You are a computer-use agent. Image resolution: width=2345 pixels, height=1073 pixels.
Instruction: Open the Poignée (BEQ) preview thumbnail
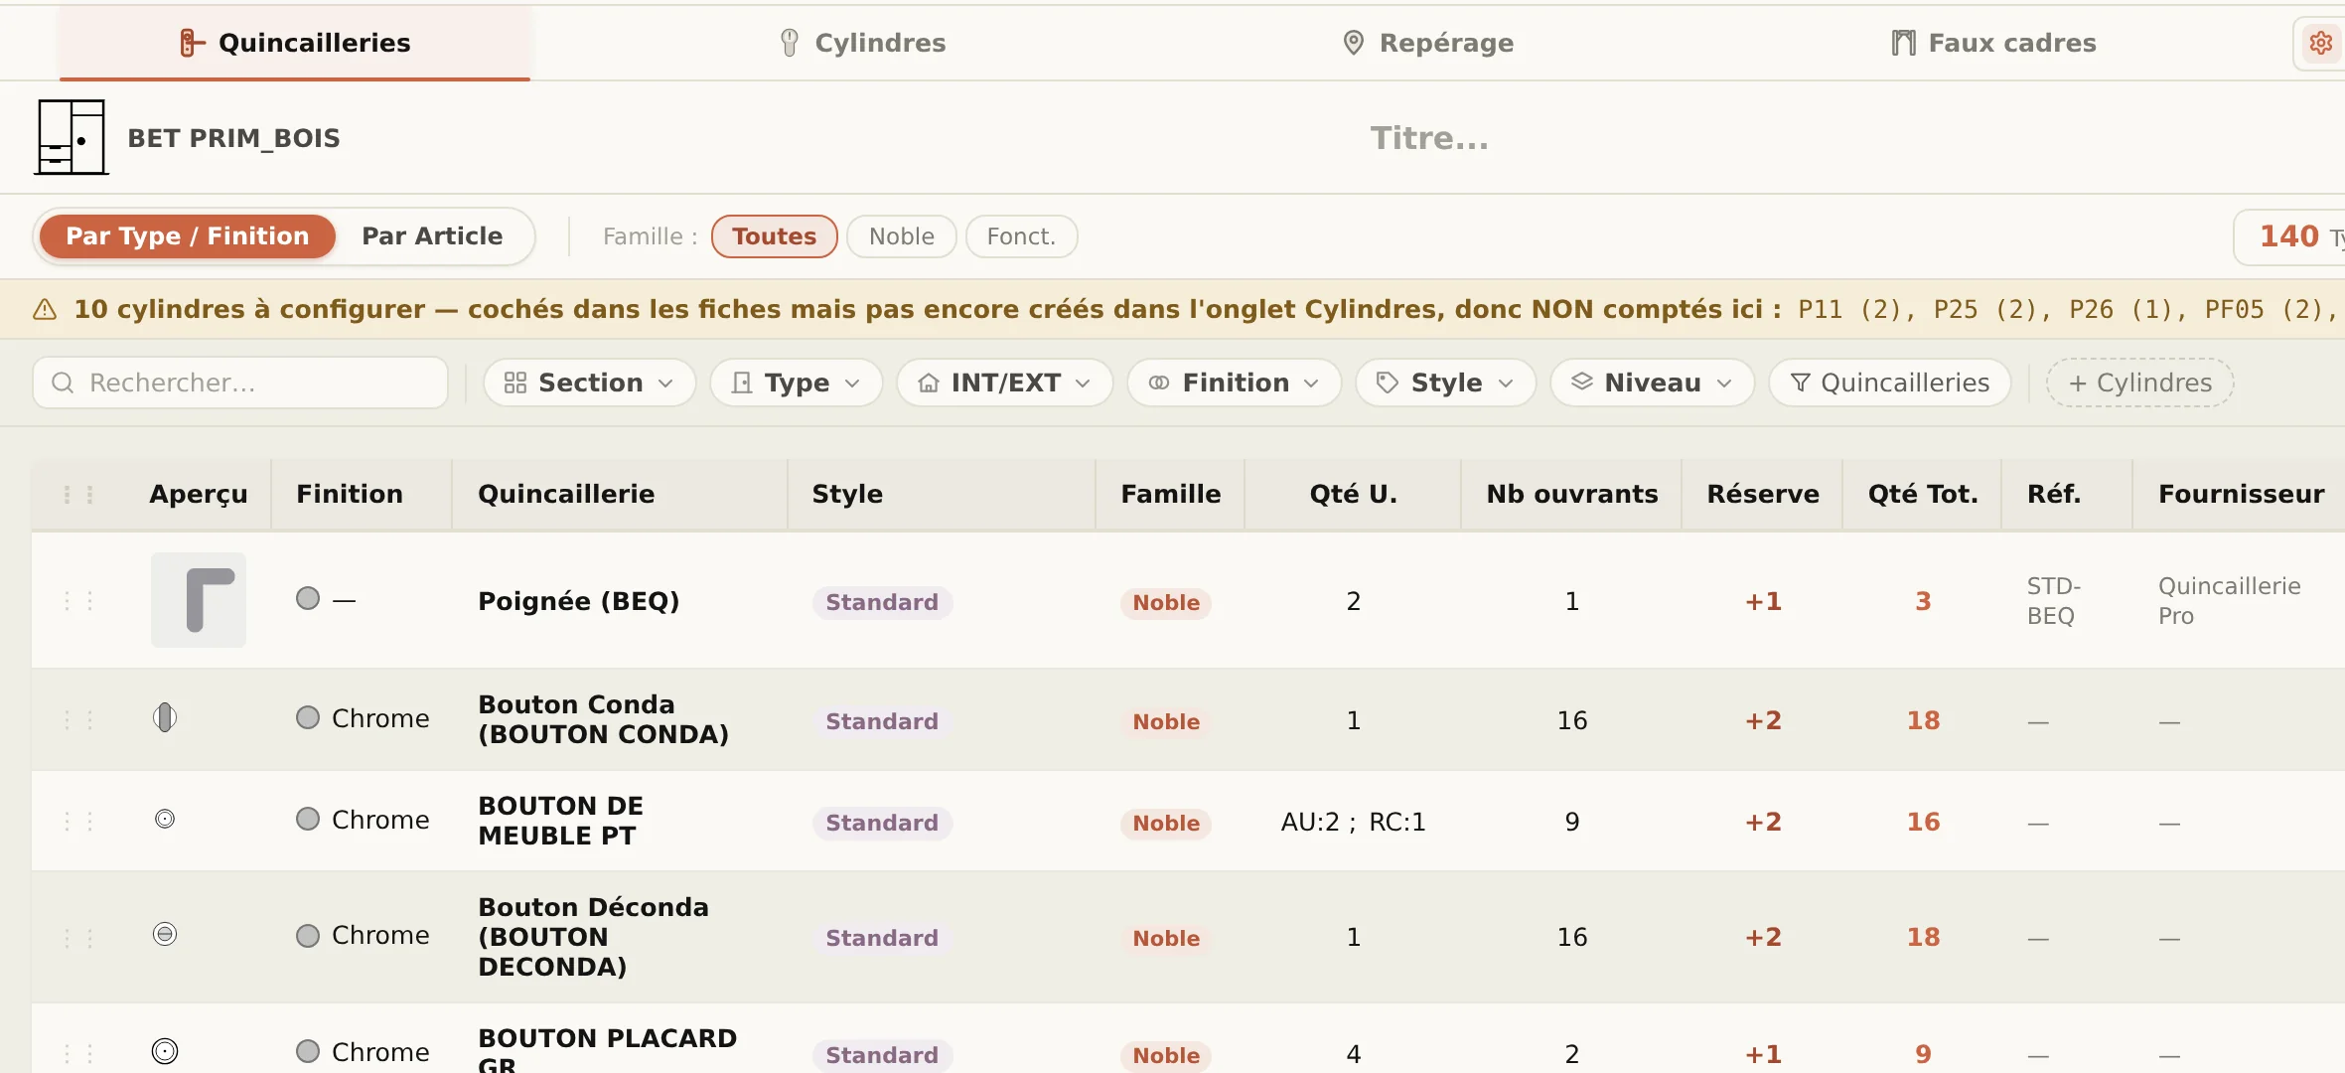pos(199,600)
